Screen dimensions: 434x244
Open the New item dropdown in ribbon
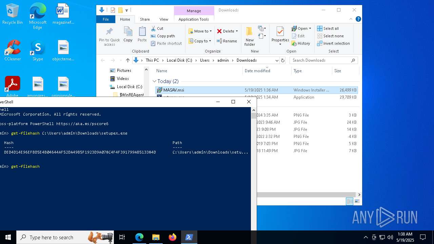(x=262, y=28)
